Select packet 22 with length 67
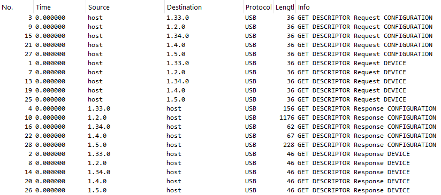Viewport: 441px width, 195px height. (x=221, y=136)
